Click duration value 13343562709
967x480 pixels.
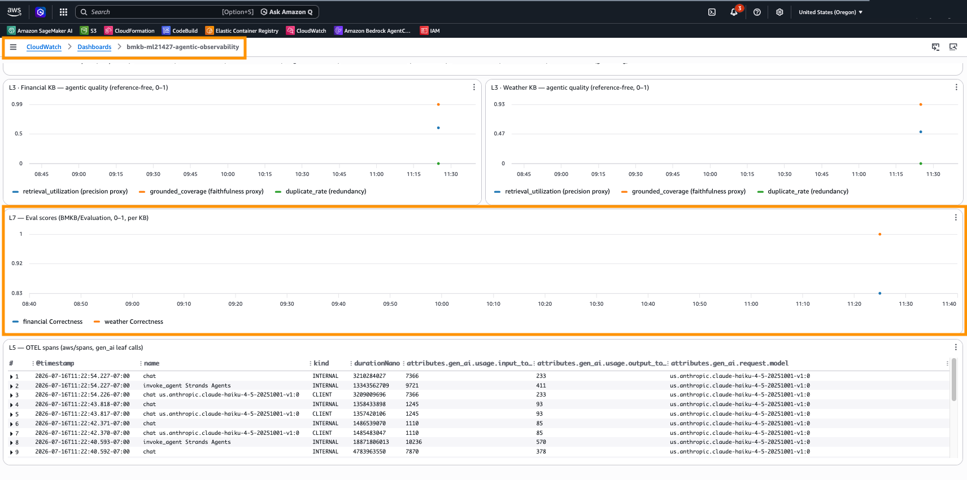(371, 386)
